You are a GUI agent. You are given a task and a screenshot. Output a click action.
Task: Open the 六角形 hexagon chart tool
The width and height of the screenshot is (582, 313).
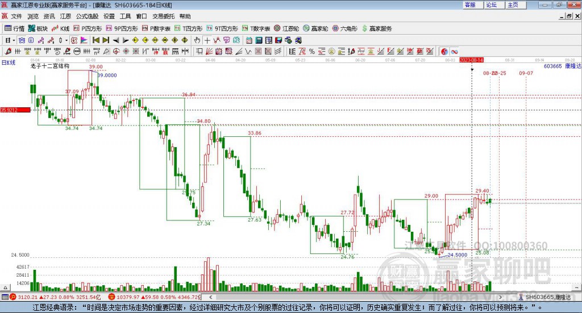(x=345, y=28)
